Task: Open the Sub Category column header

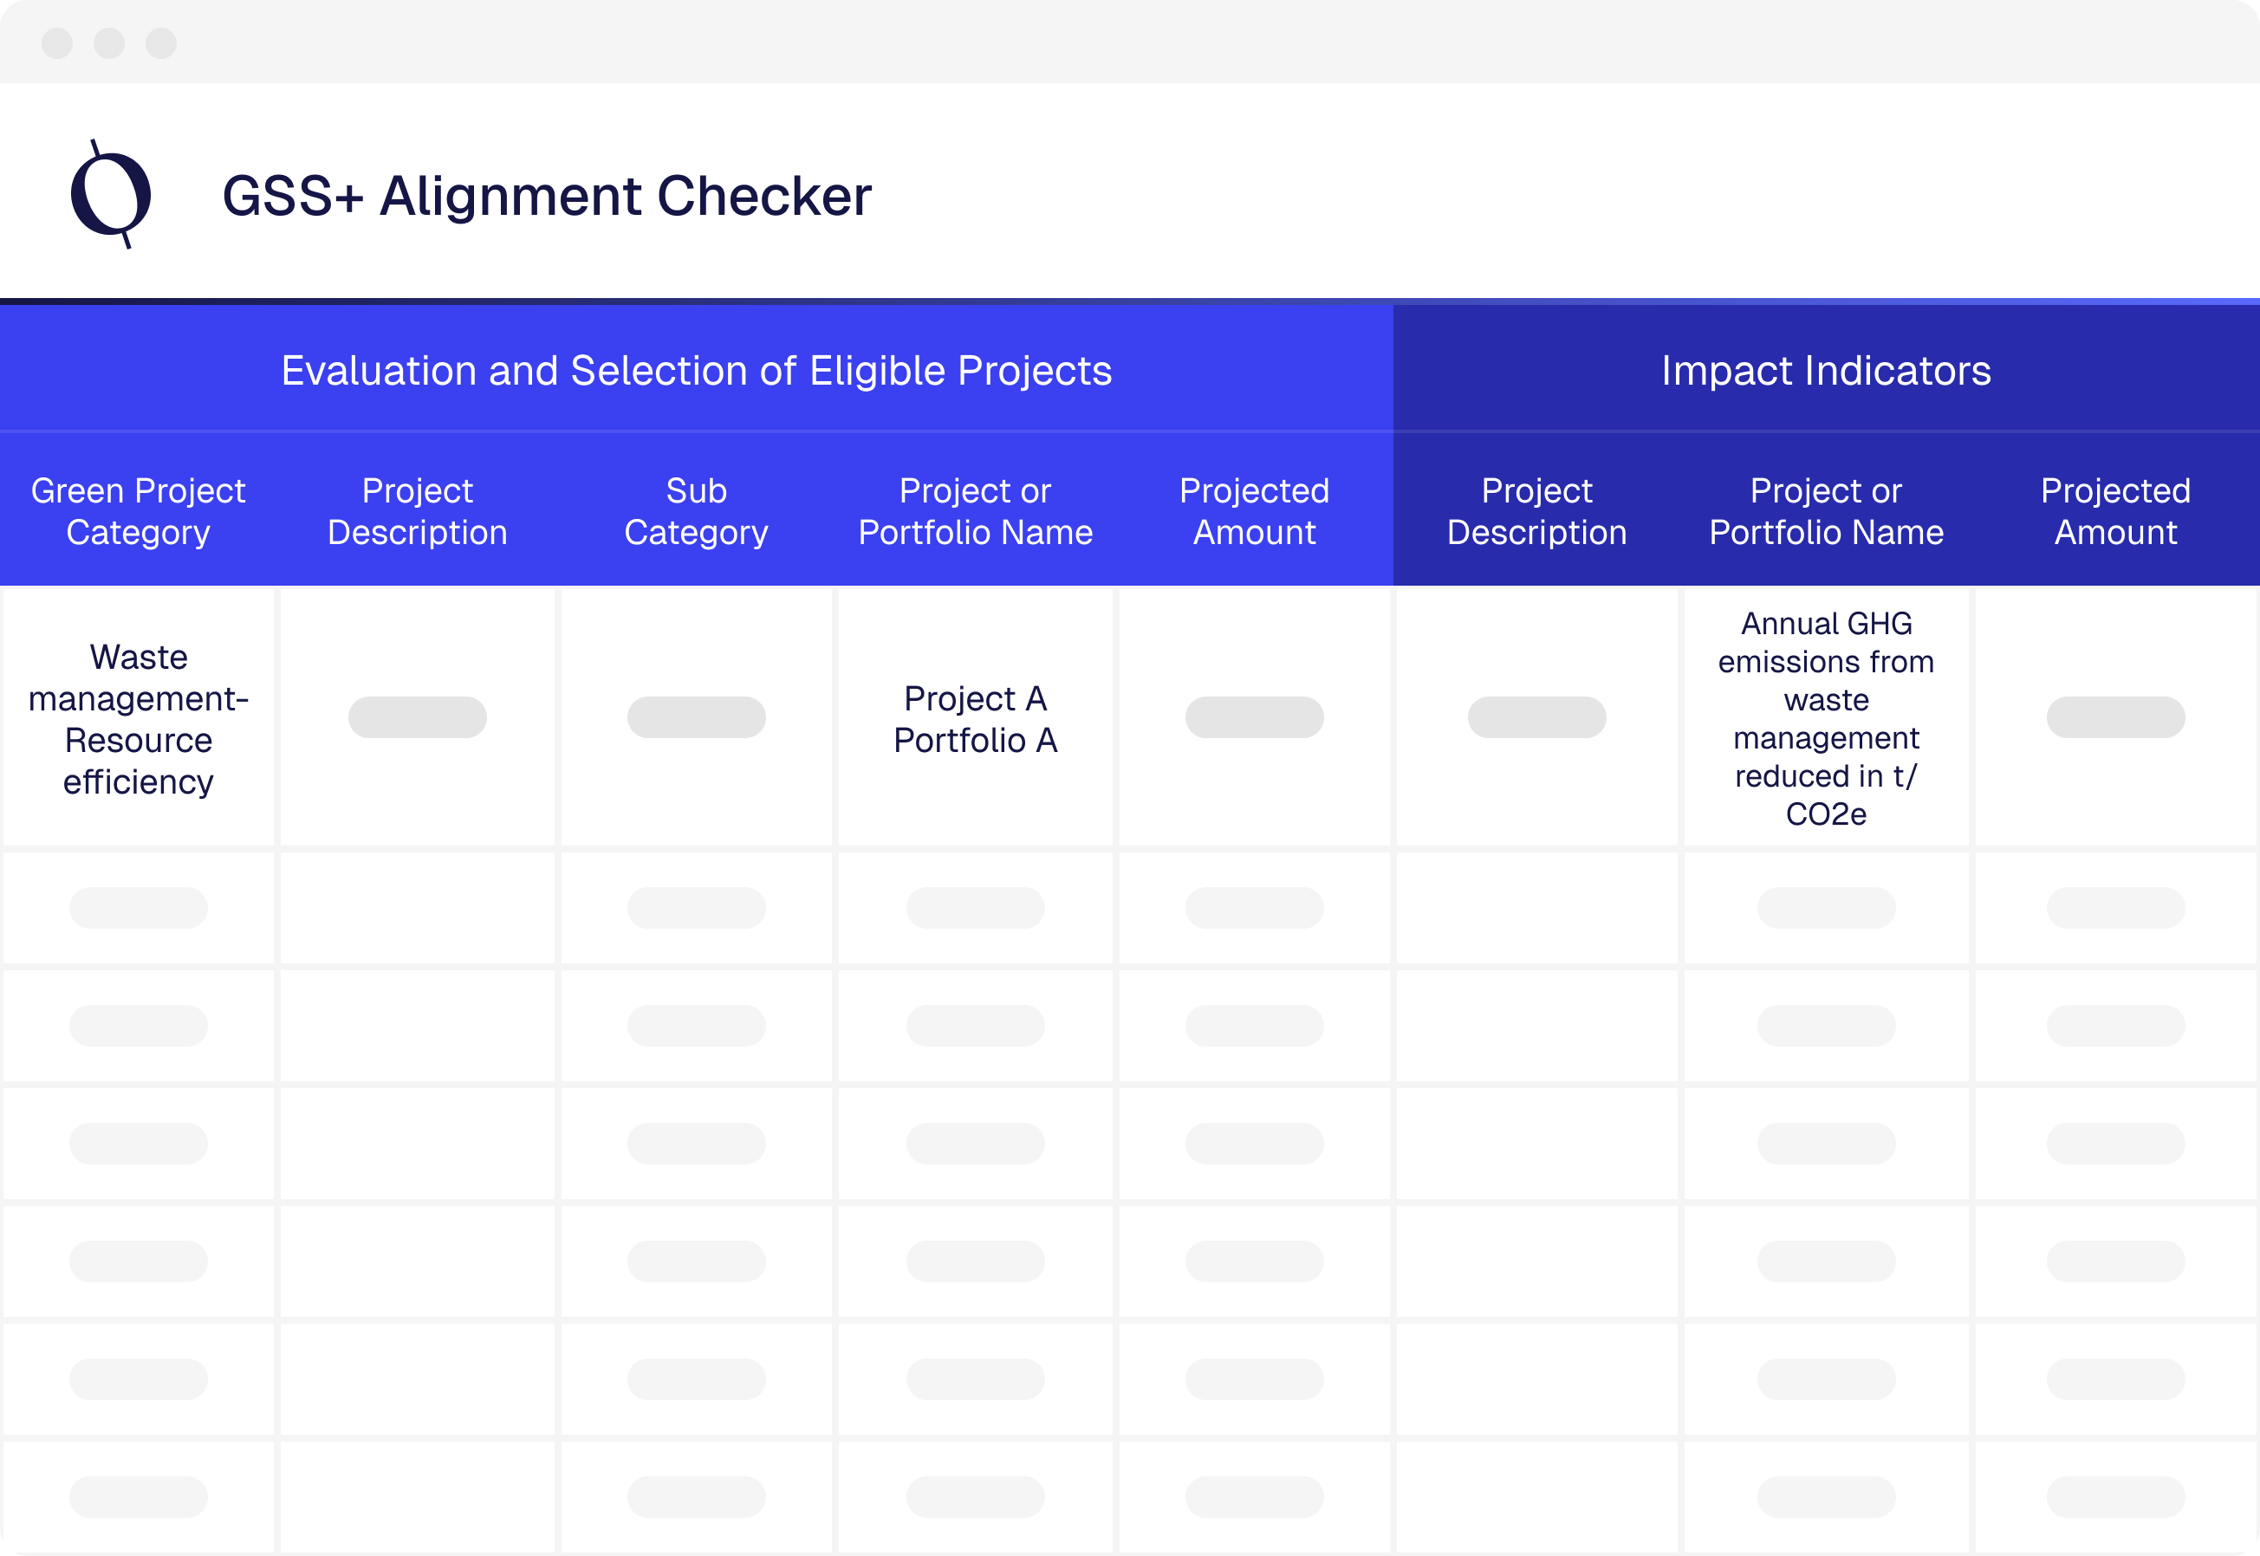Action: 695,511
